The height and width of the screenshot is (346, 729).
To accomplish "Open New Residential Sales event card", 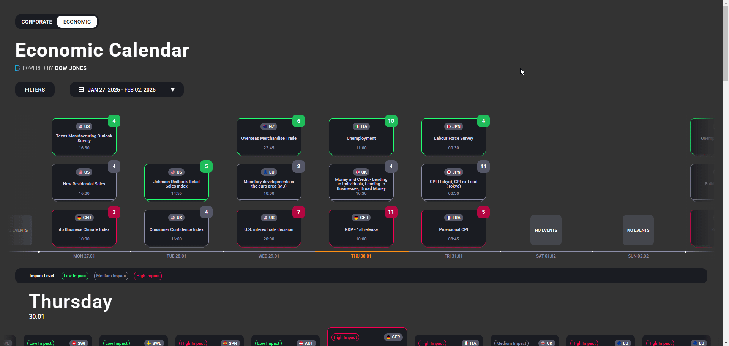I will tap(84, 182).
